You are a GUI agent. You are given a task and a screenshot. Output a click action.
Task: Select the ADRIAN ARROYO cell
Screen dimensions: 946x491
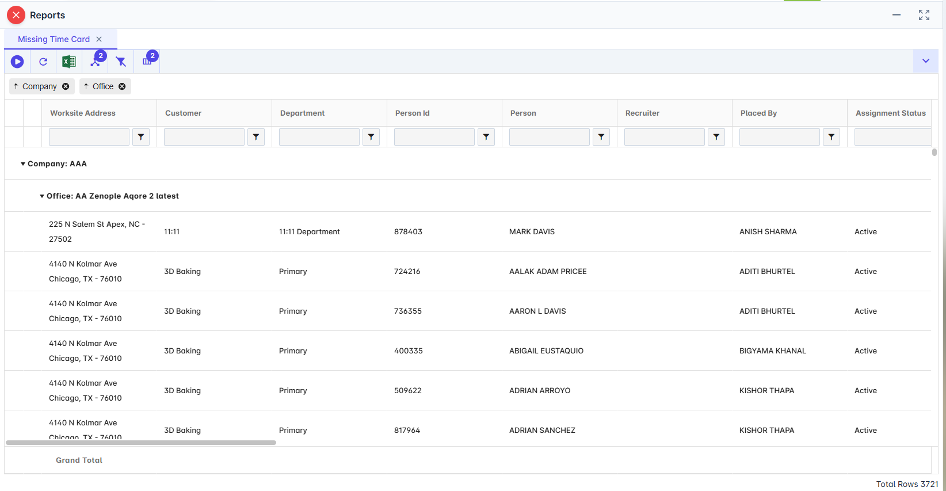tap(540, 390)
